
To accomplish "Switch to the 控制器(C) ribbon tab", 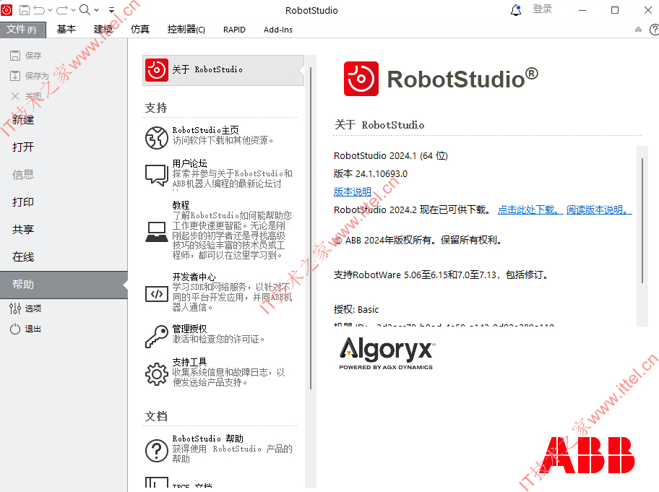I will click(x=186, y=30).
